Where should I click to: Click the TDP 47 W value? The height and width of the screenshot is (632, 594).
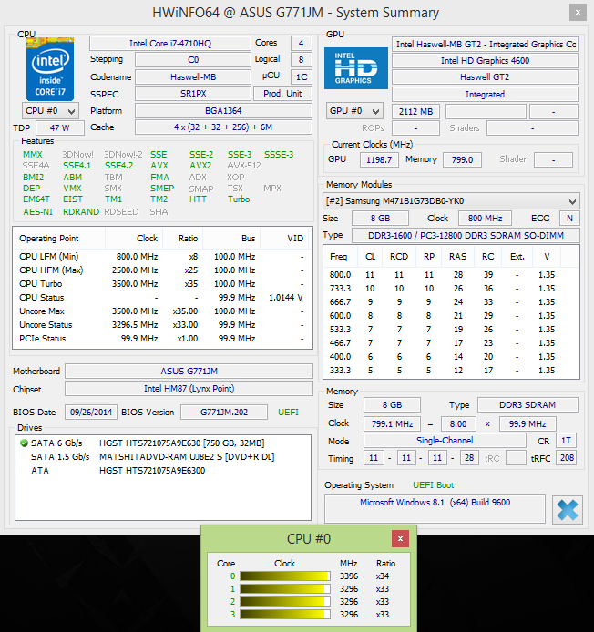pos(60,128)
